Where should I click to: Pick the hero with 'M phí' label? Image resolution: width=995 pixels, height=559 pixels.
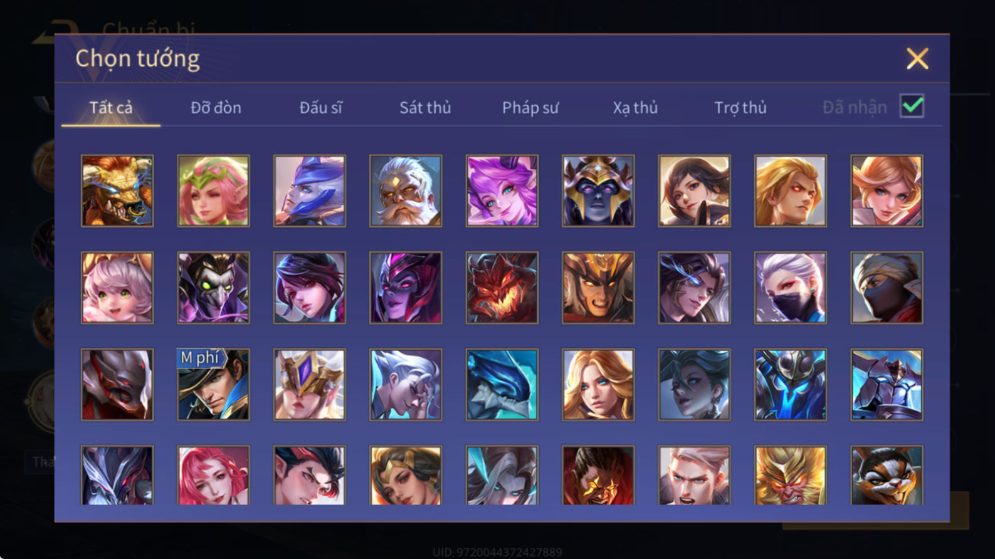pyautogui.click(x=213, y=384)
